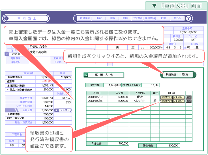Click the 1,600,000 請求金額 value

coord(113,85)
